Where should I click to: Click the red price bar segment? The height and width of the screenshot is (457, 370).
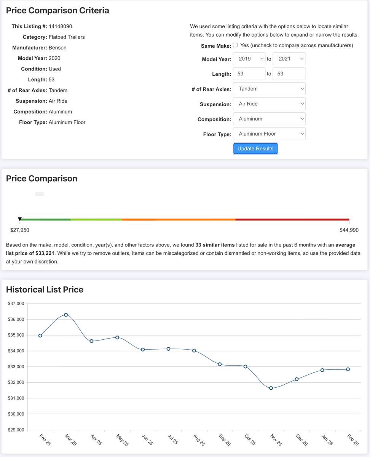[x=292, y=220]
